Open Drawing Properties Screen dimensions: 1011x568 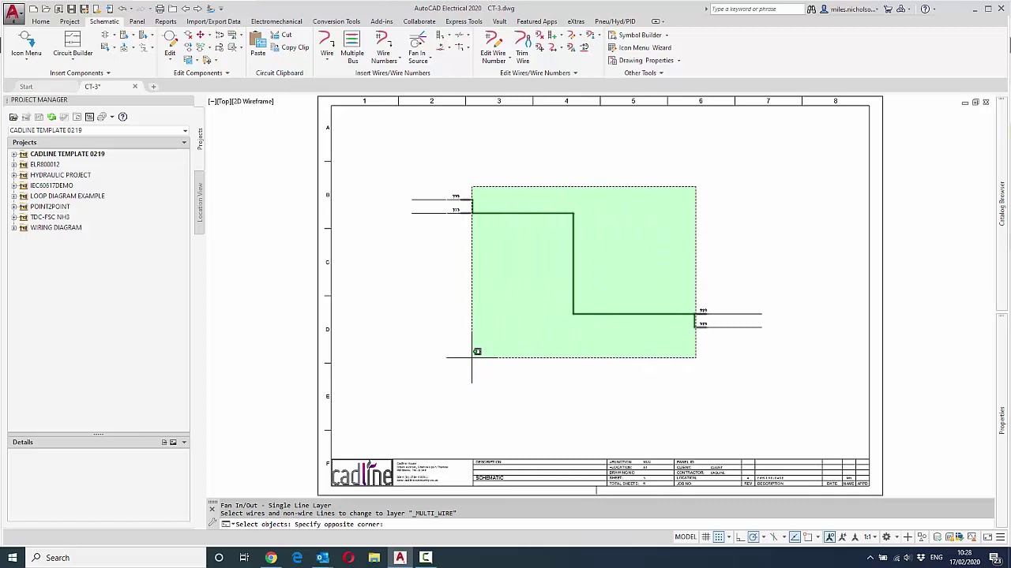click(643, 60)
